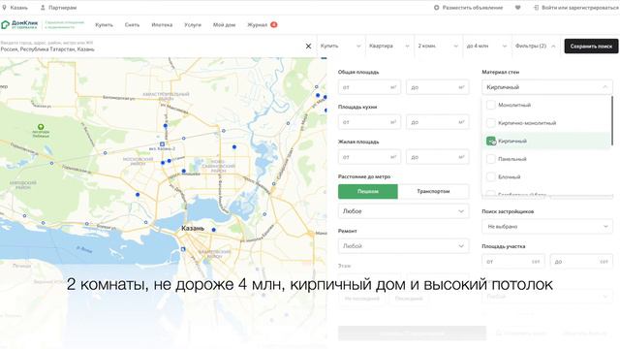The image size is (620, 349).
Task: Check the Панельный wall material option
Action: [x=491, y=159]
